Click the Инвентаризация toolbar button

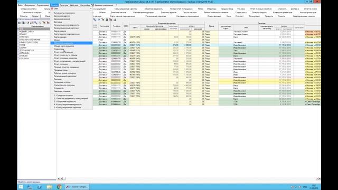coord(214,16)
